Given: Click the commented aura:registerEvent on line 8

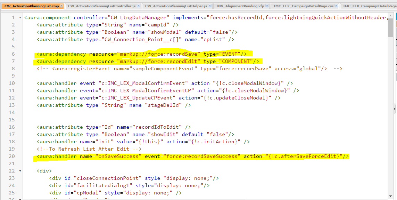Looking at the screenshot, I should pos(189,69).
